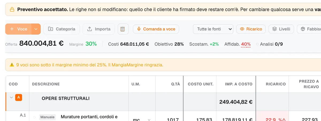Viewport: 321px width, 121px height.
Task: Click the Livelli button
Action: (281, 29)
